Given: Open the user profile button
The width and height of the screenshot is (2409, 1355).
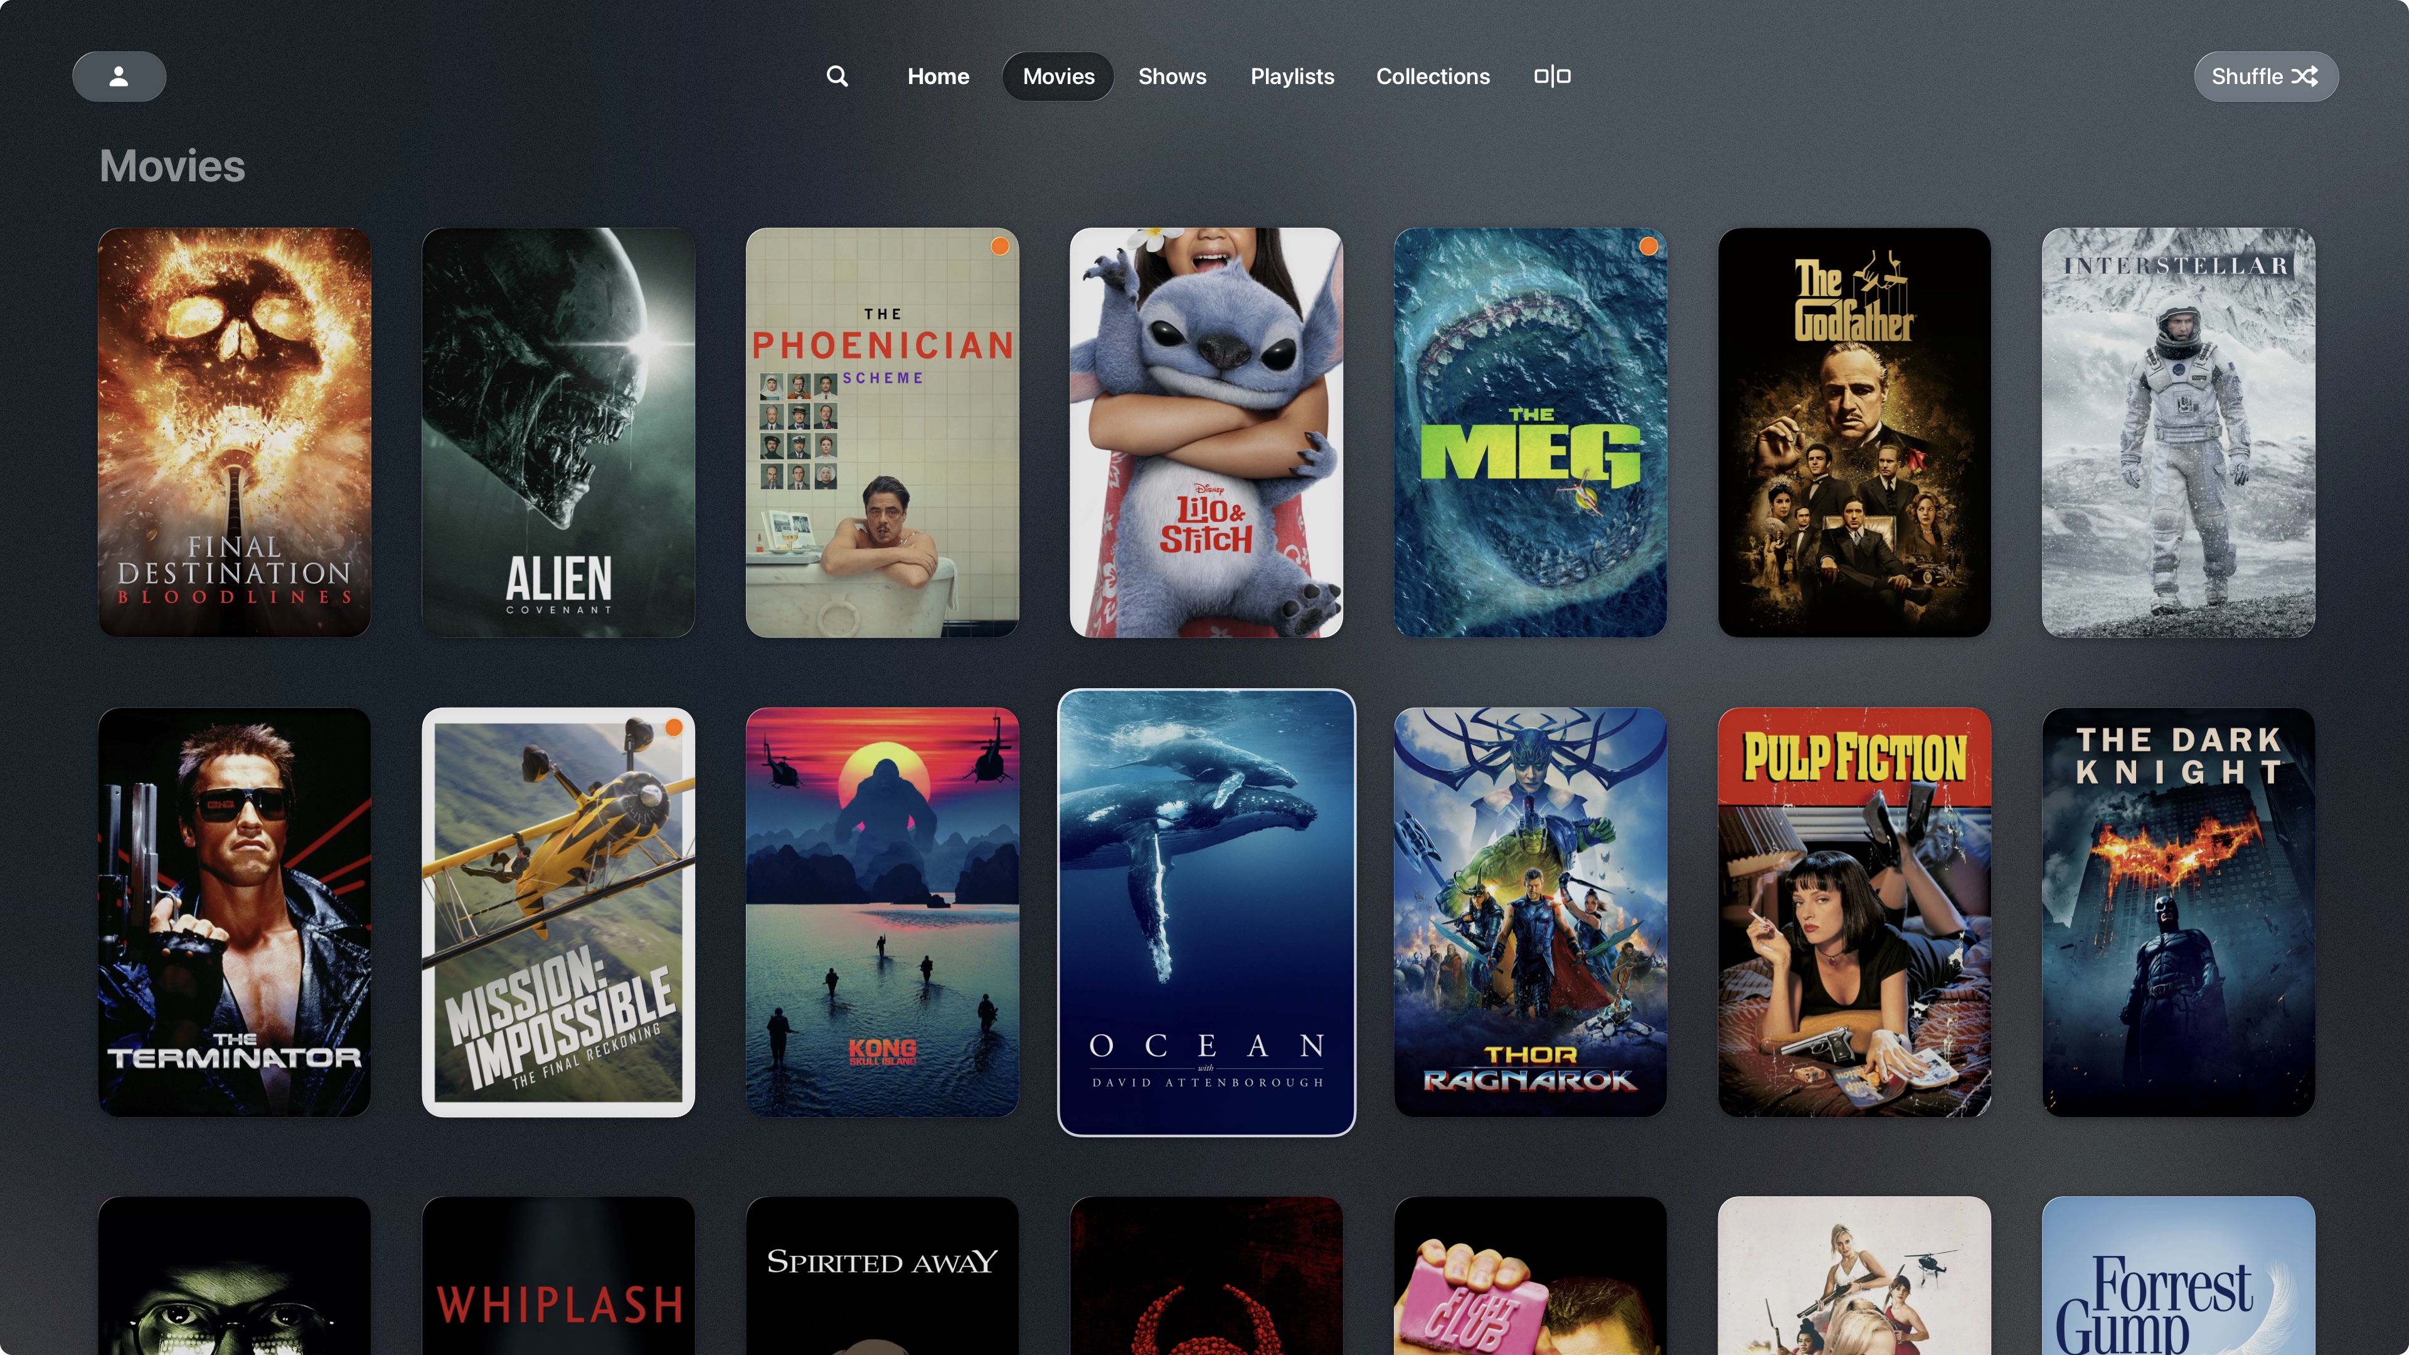Looking at the screenshot, I should pos(119,77).
